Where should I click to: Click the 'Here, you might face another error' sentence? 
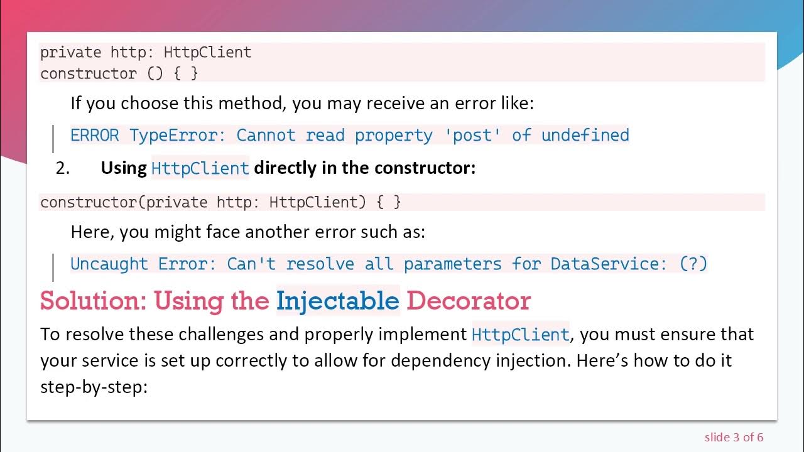(247, 232)
